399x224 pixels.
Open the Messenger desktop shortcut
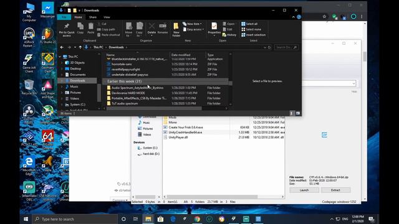tap(47, 10)
